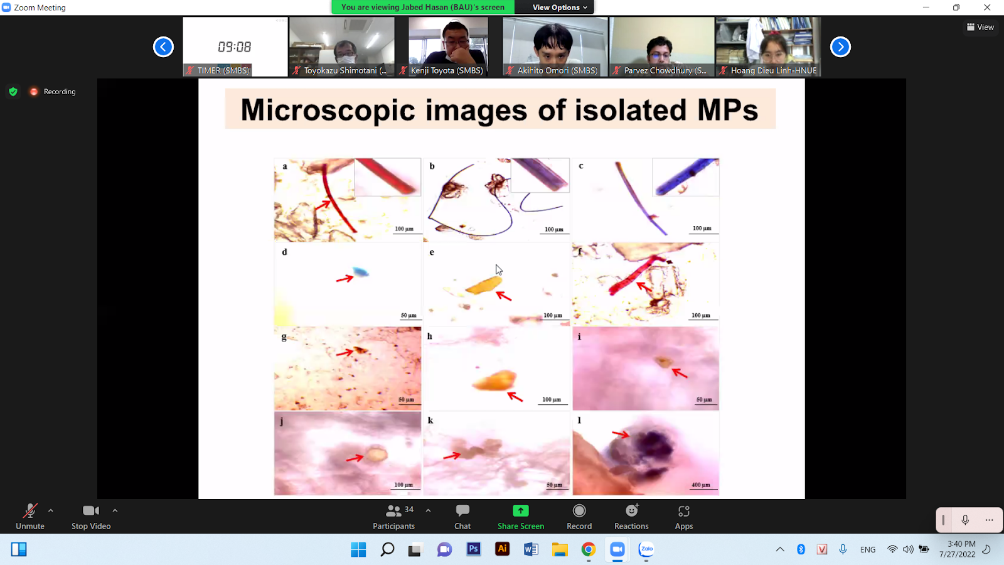This screenshot has height=565, width=1004.
Task: Open Photoshop from the taskbar
Action: [474, 549]
